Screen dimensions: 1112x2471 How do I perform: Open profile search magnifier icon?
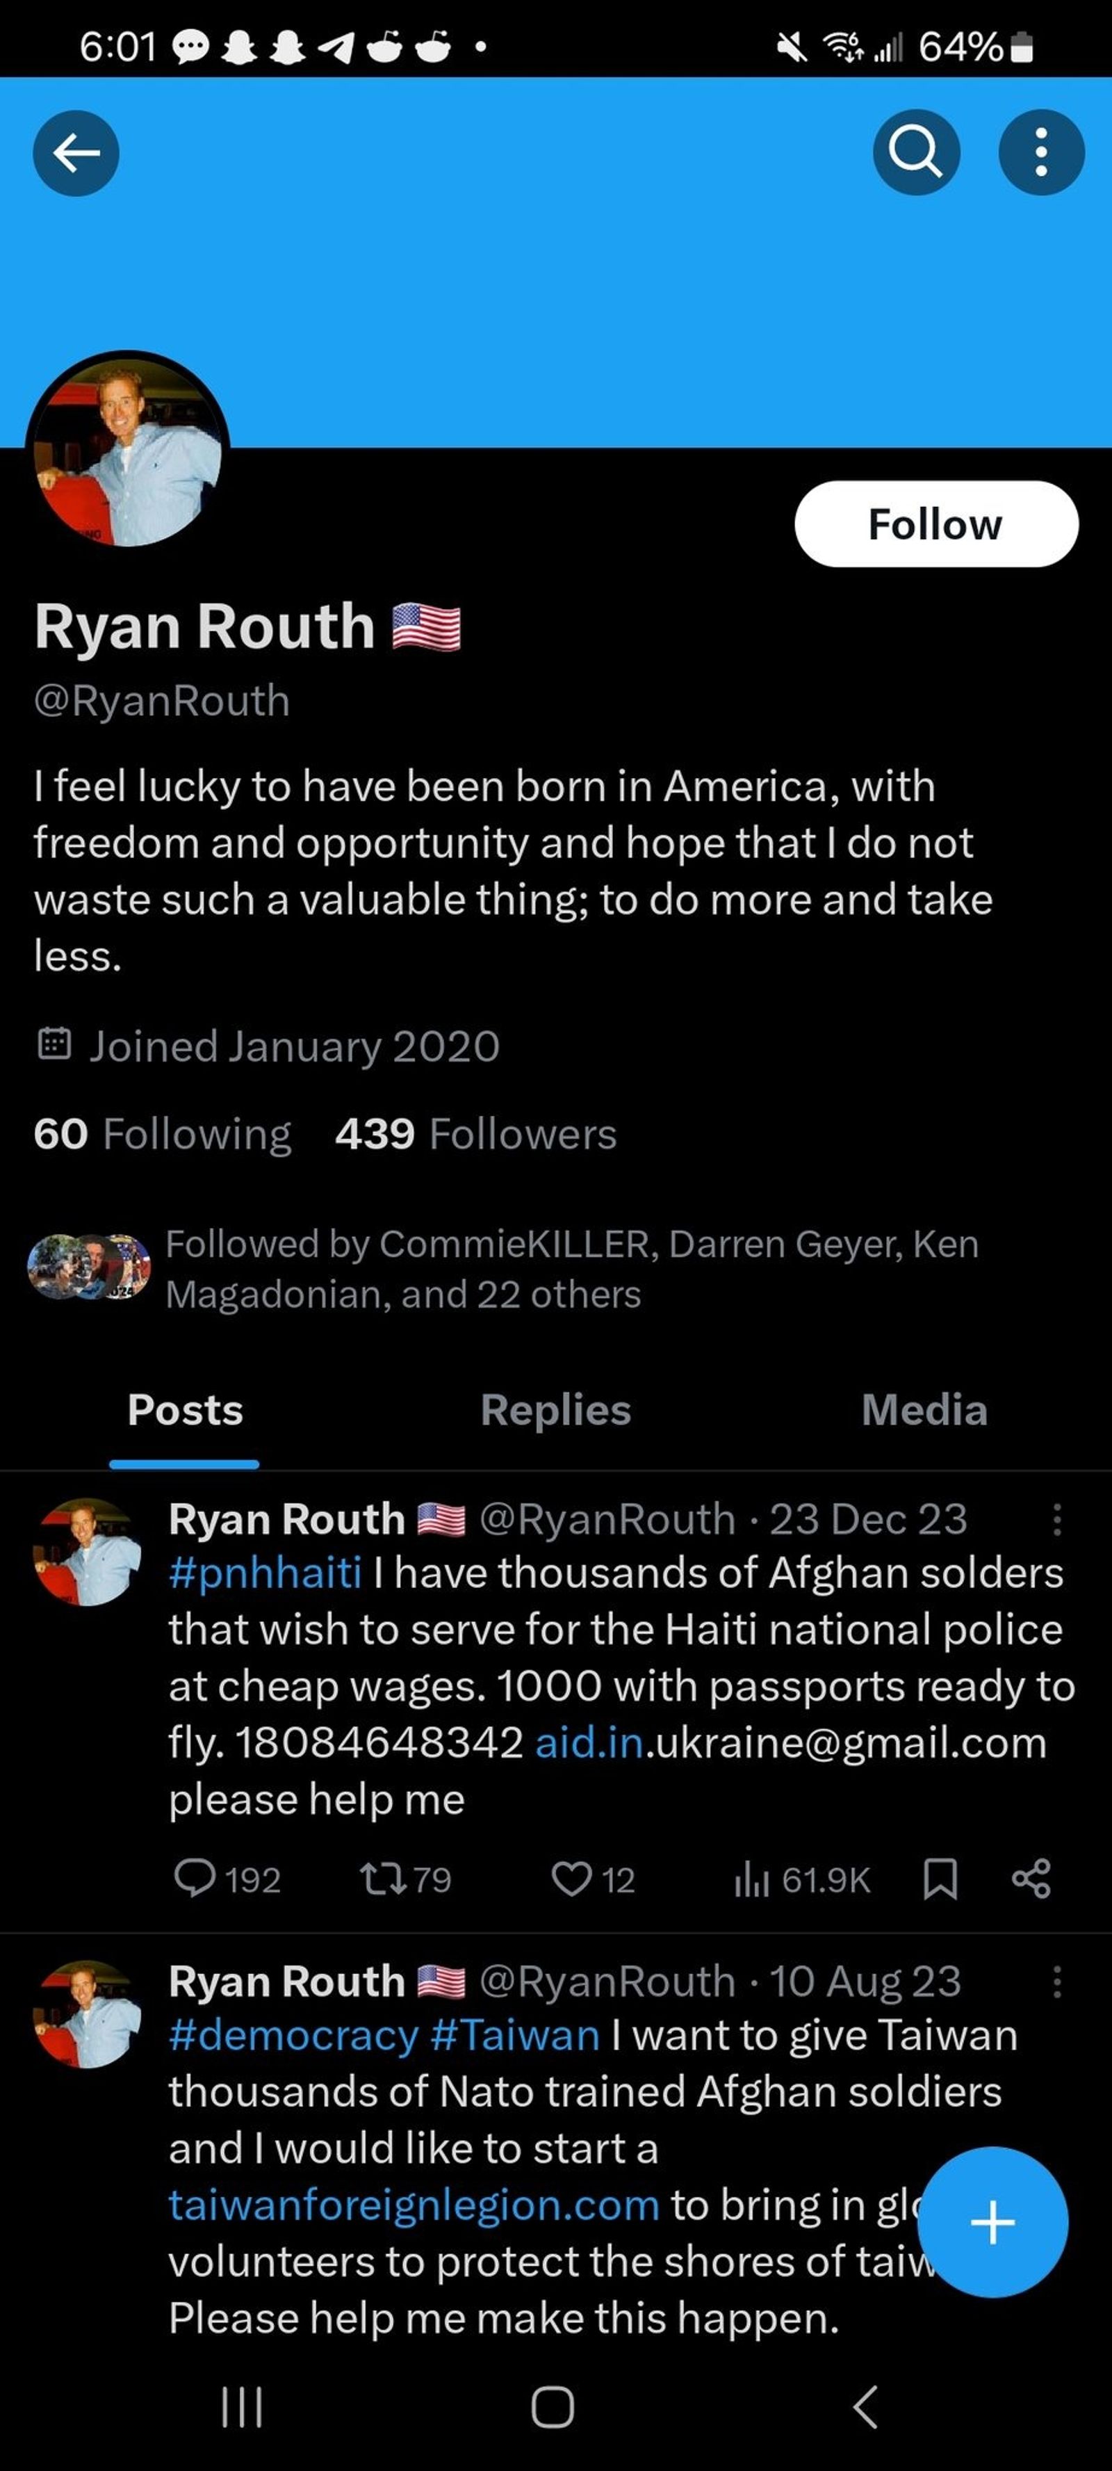point(915,152)
